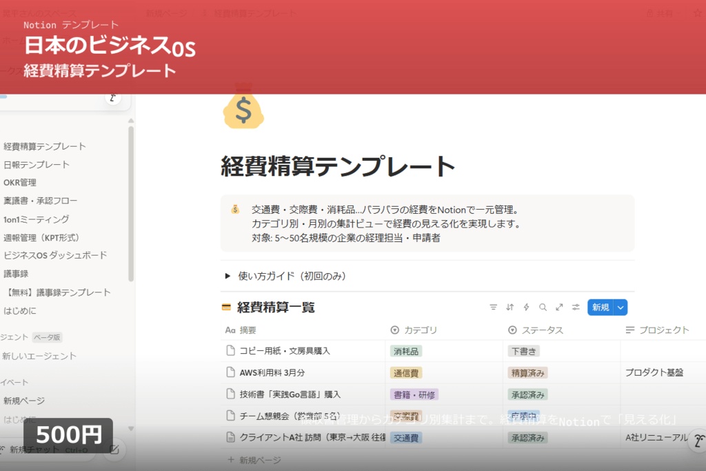
Task: Click the page icon beside AWS利用料 3月分
Action: 230,373
